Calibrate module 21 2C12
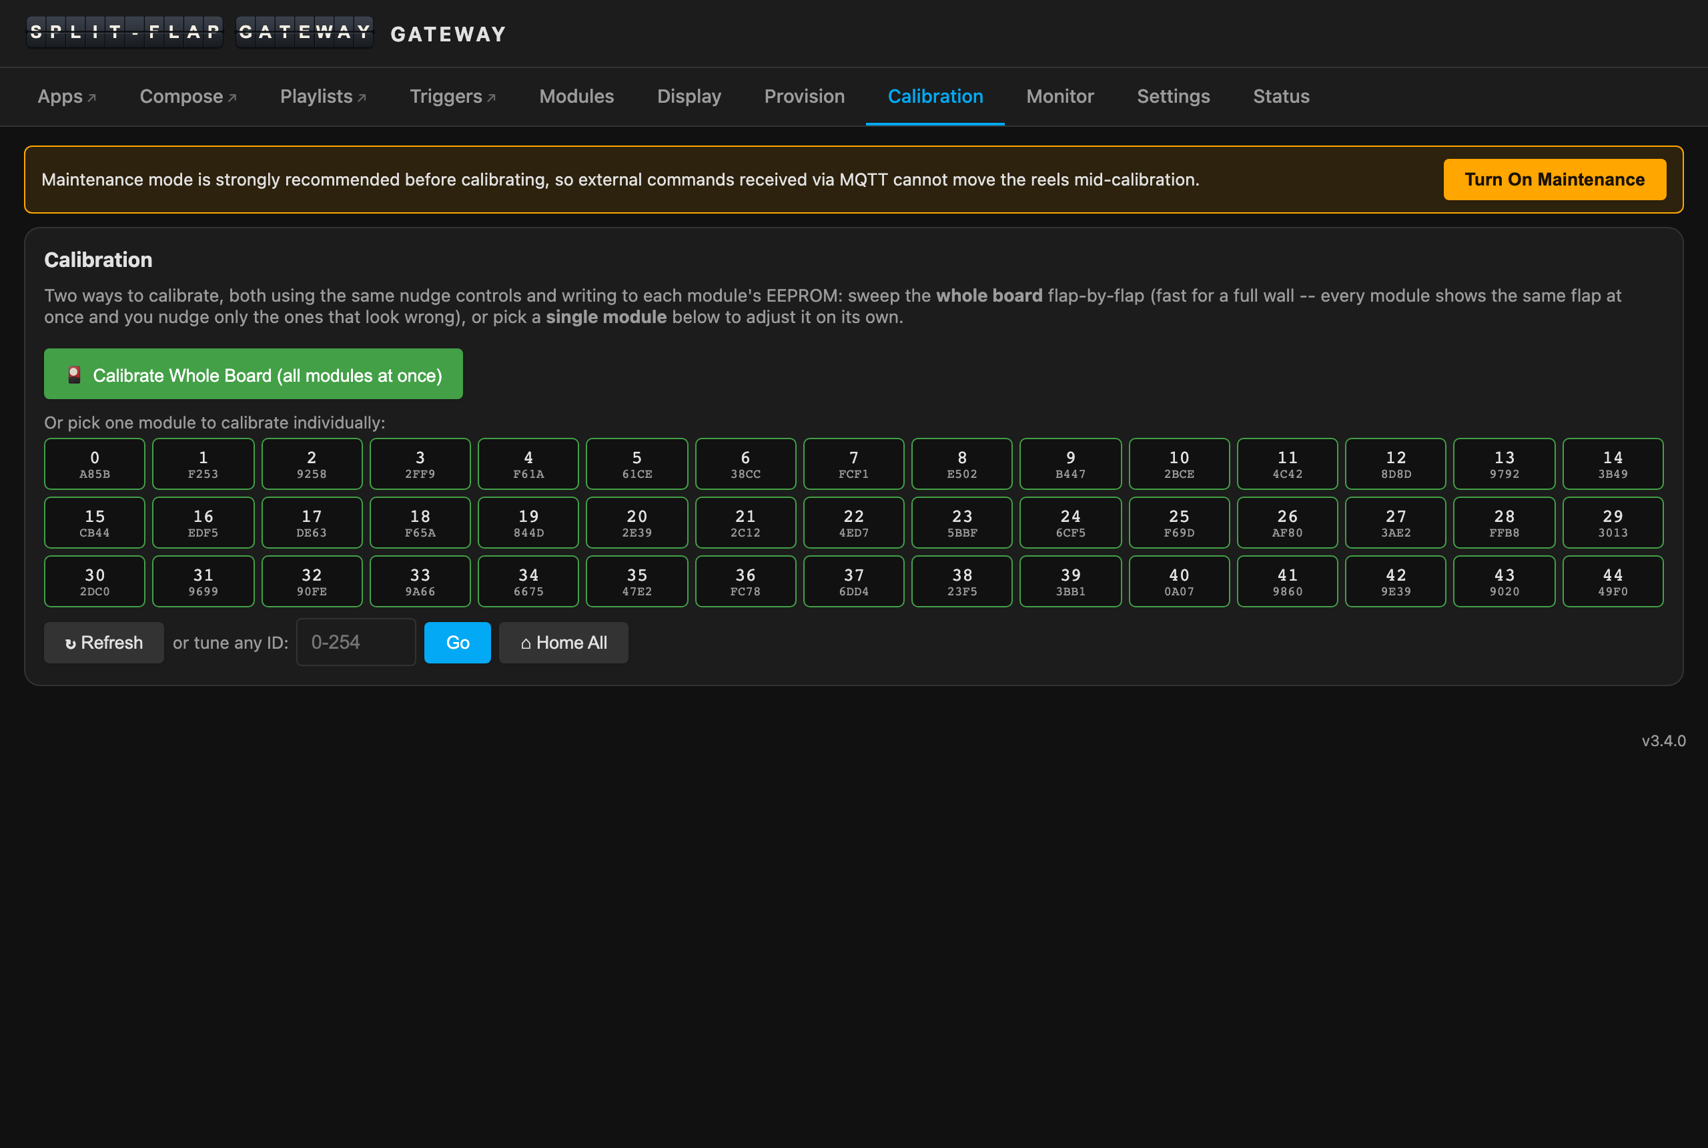The height and width of the screenshot is (1148, 1708). (x=745, y=523)
